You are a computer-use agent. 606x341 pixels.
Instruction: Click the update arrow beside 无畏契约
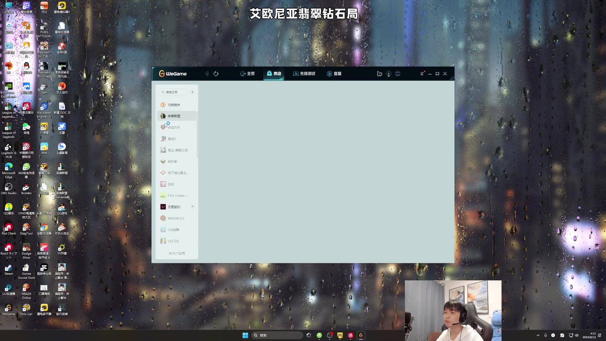[193, 206]
